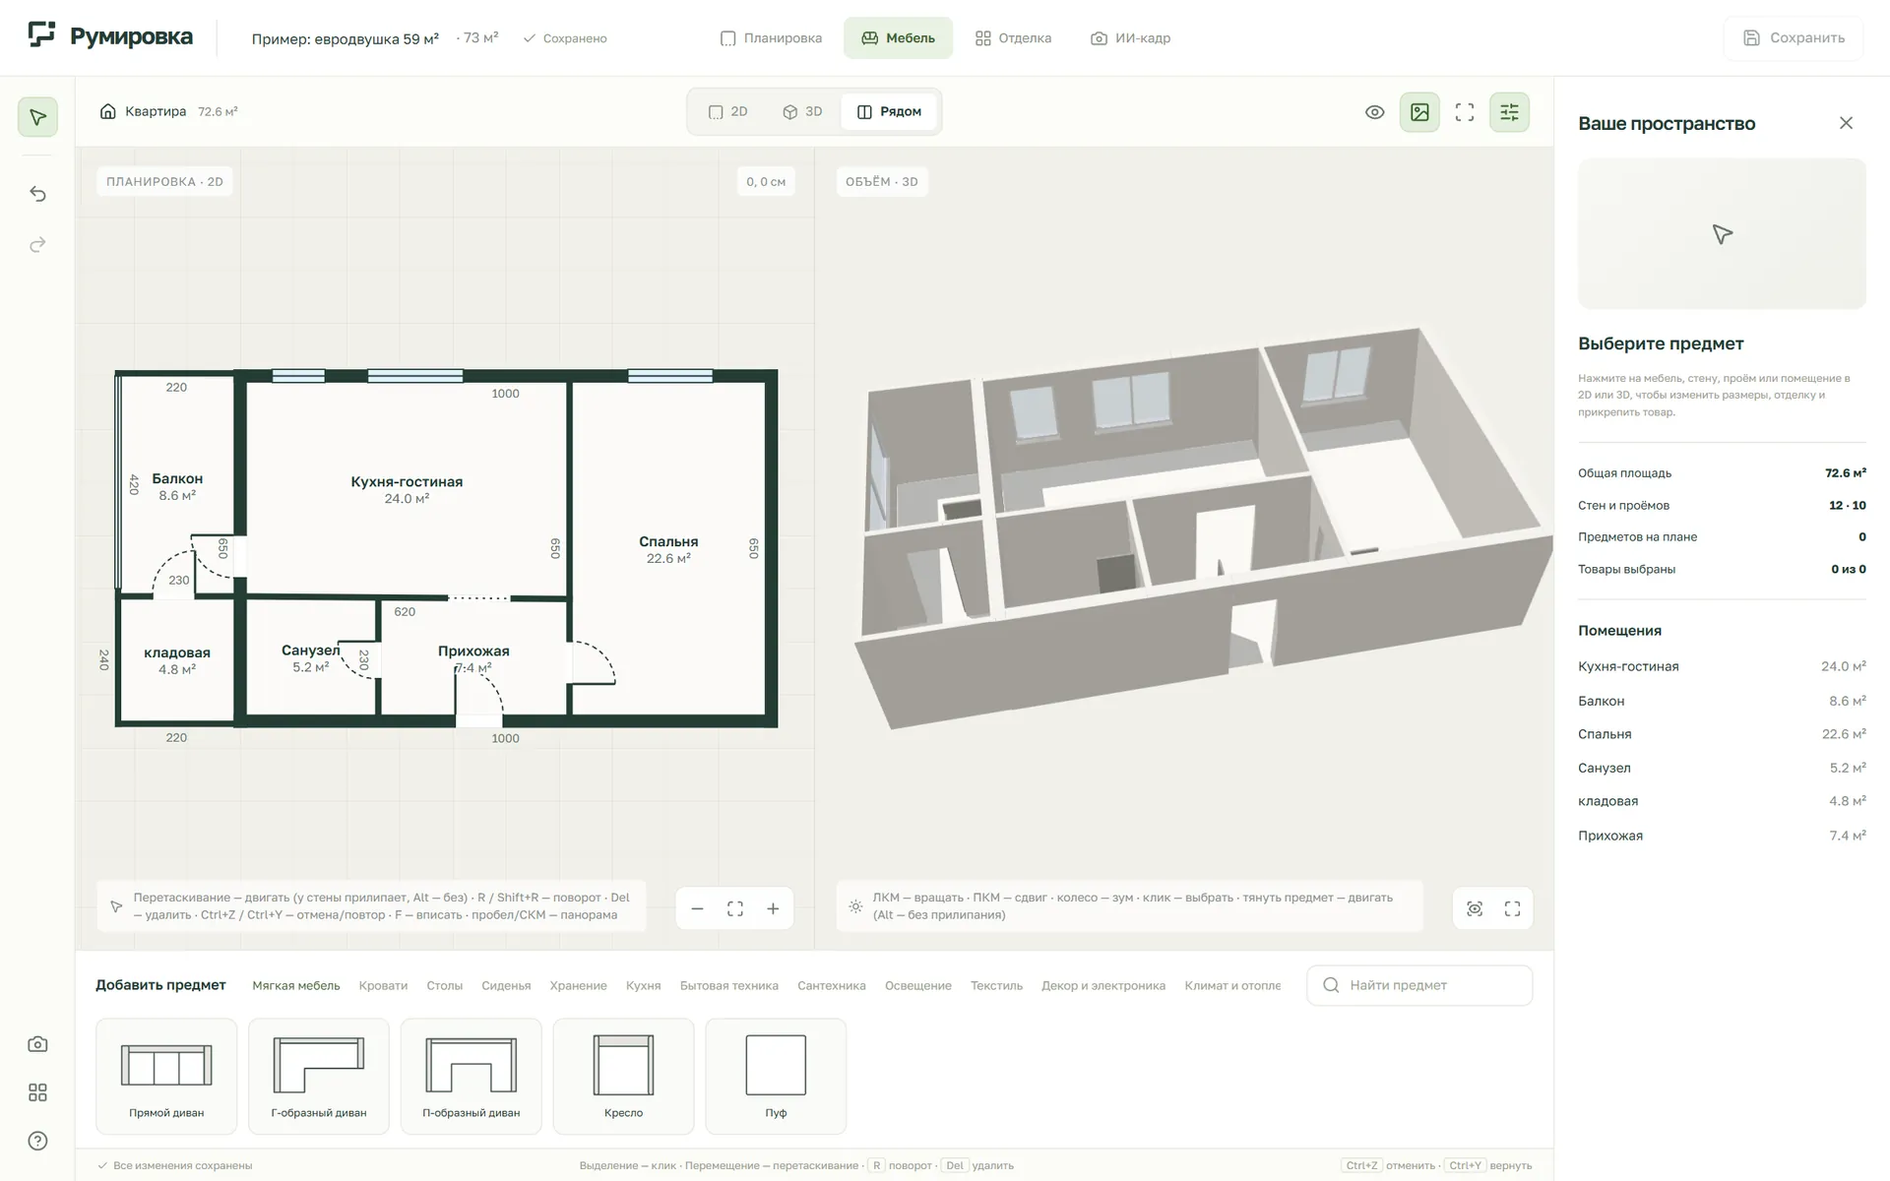The height and width of the screenshot is (1181, 1890).
Task: Click the Квартира home icon
Action: [x=108, y=111]
